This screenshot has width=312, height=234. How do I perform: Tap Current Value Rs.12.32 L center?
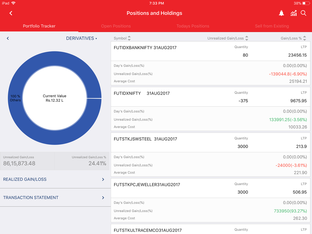55,98
